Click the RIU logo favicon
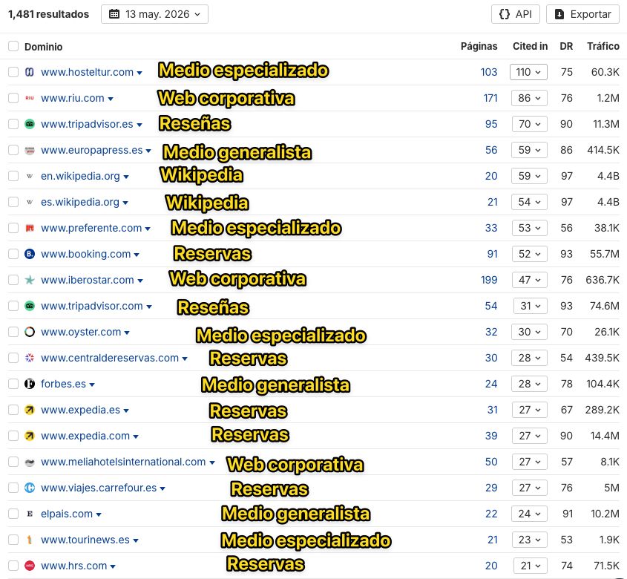This screenshot has height=579, width=627. [30, 98]
